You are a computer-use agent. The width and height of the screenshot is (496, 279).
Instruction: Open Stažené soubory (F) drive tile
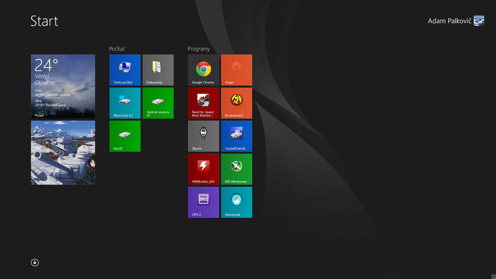point(158,103)
